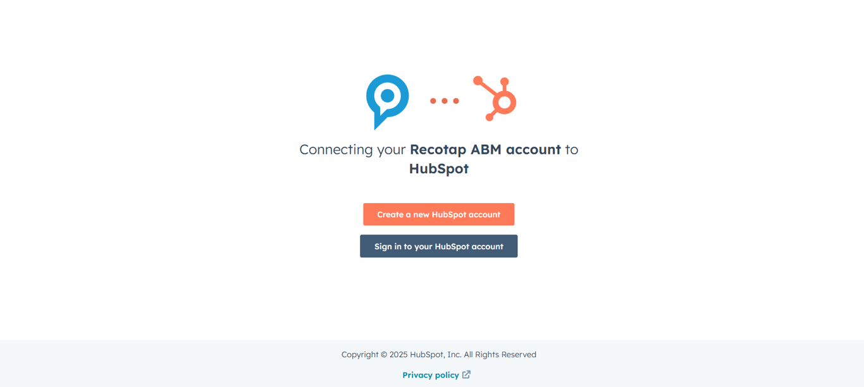Open the Privacy policy link
864x387 pixels.
coord(431,375)
